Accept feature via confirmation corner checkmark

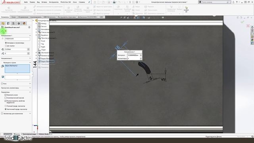coord(242,22)
